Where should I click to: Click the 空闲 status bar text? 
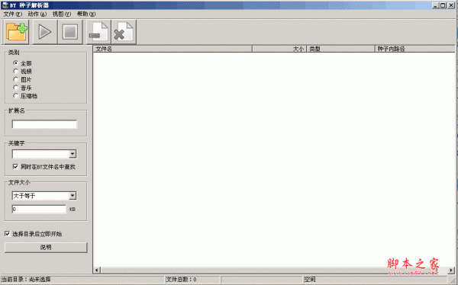[x=310, y=280]
